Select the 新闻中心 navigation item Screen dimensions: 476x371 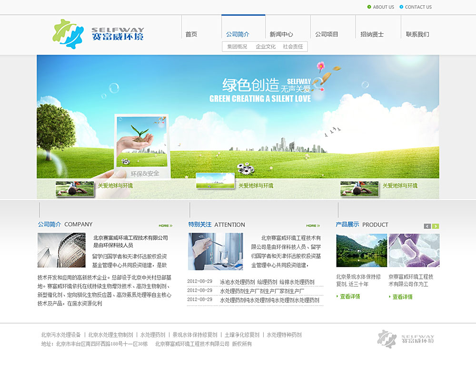coord(281,34)
